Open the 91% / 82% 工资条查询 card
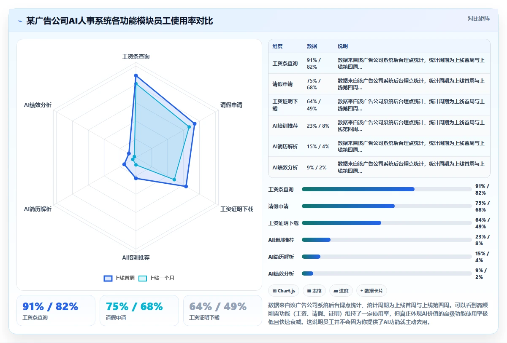The width and height of the screenshot is (507, 343). 56,311
